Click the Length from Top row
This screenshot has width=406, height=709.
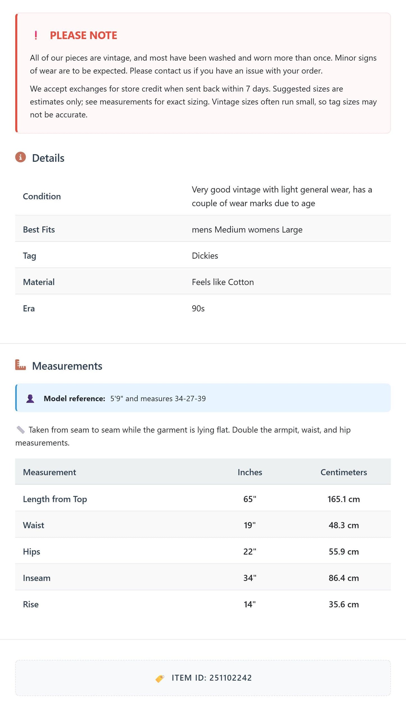[x=203, y=499]
